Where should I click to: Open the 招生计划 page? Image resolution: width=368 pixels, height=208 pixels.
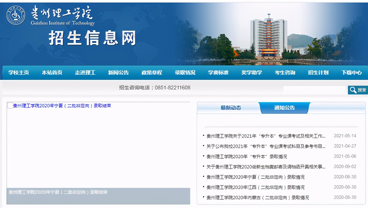(x=318, y=73)
